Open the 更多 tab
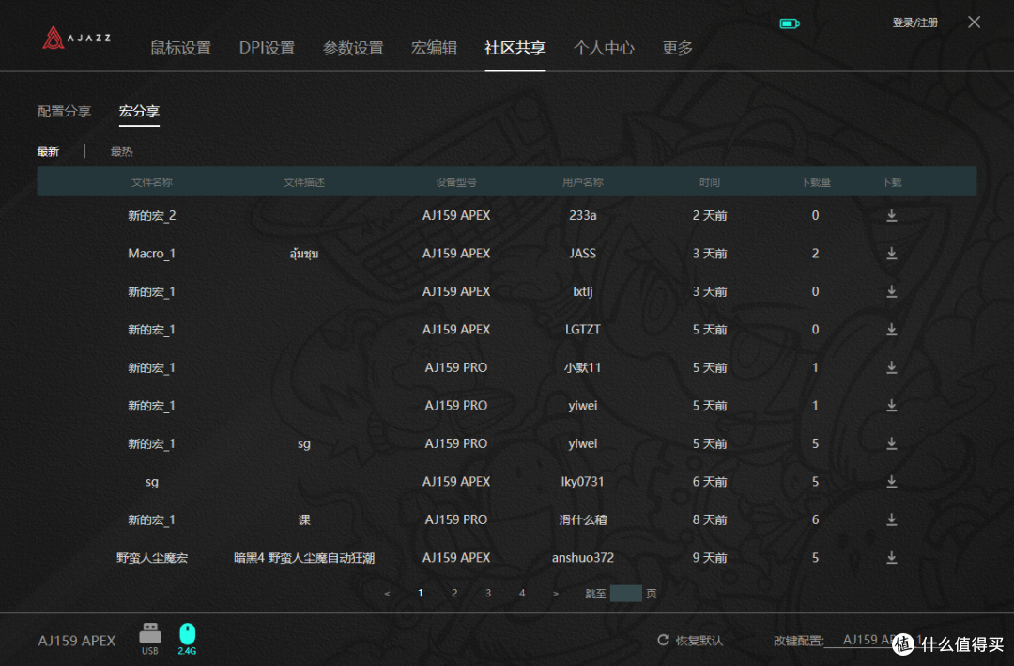Screen dimensions: 1014x666 click(x=677, y=48)
